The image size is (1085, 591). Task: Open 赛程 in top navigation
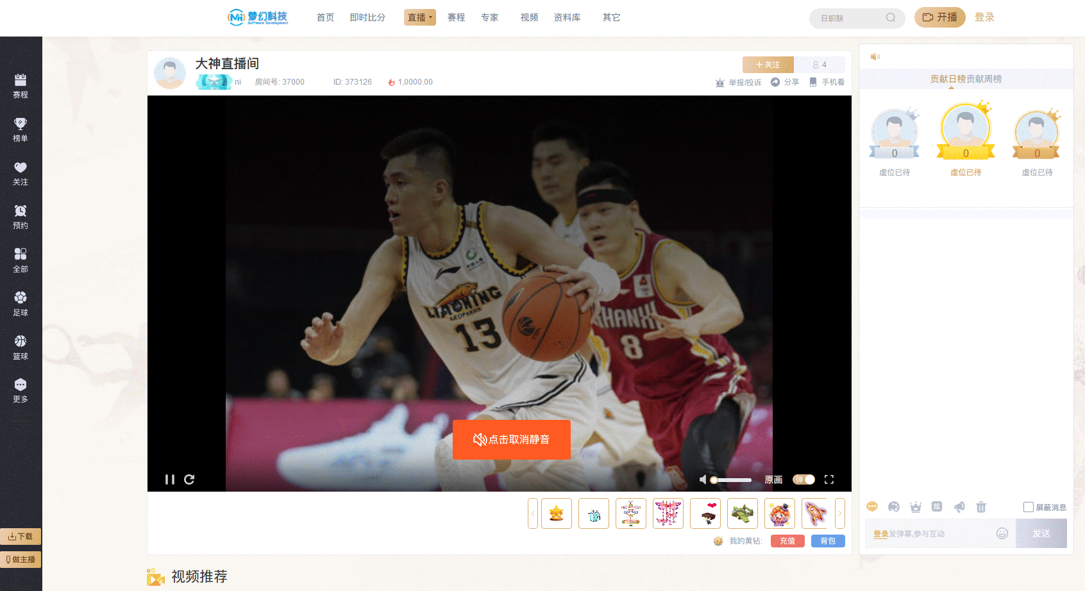click(x=457, y=17)
